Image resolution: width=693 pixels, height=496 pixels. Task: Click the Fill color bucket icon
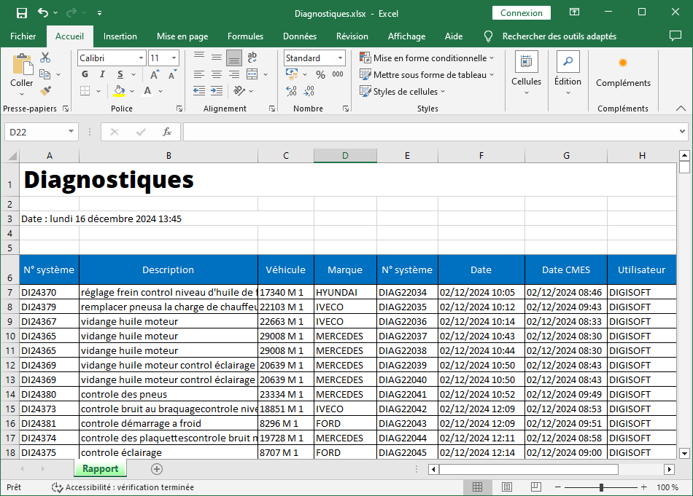pyautogui.click(x=119, y=91)
